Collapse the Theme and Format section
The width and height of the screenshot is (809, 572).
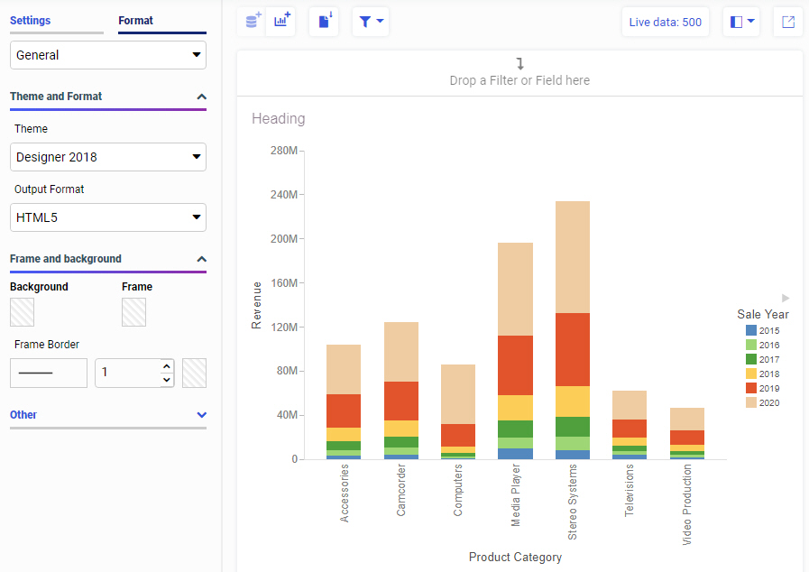point(201,97)
